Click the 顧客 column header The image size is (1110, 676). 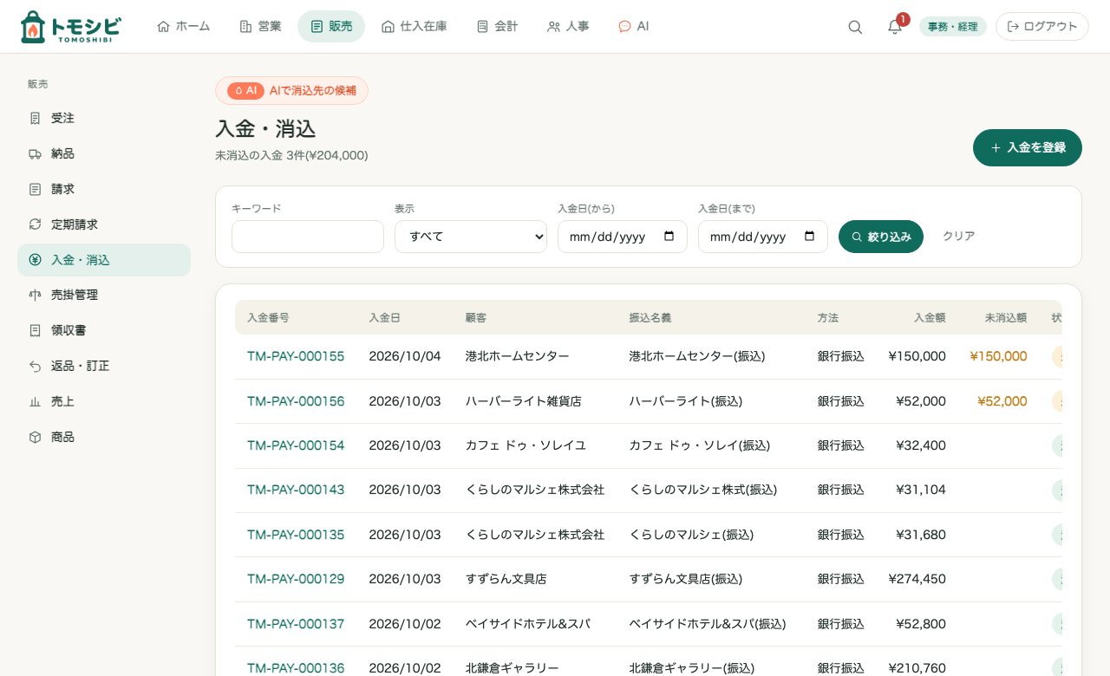point(476,318)
